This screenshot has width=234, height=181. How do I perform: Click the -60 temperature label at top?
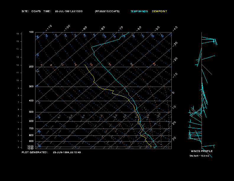pyautogui.click(x=139, y=28)
